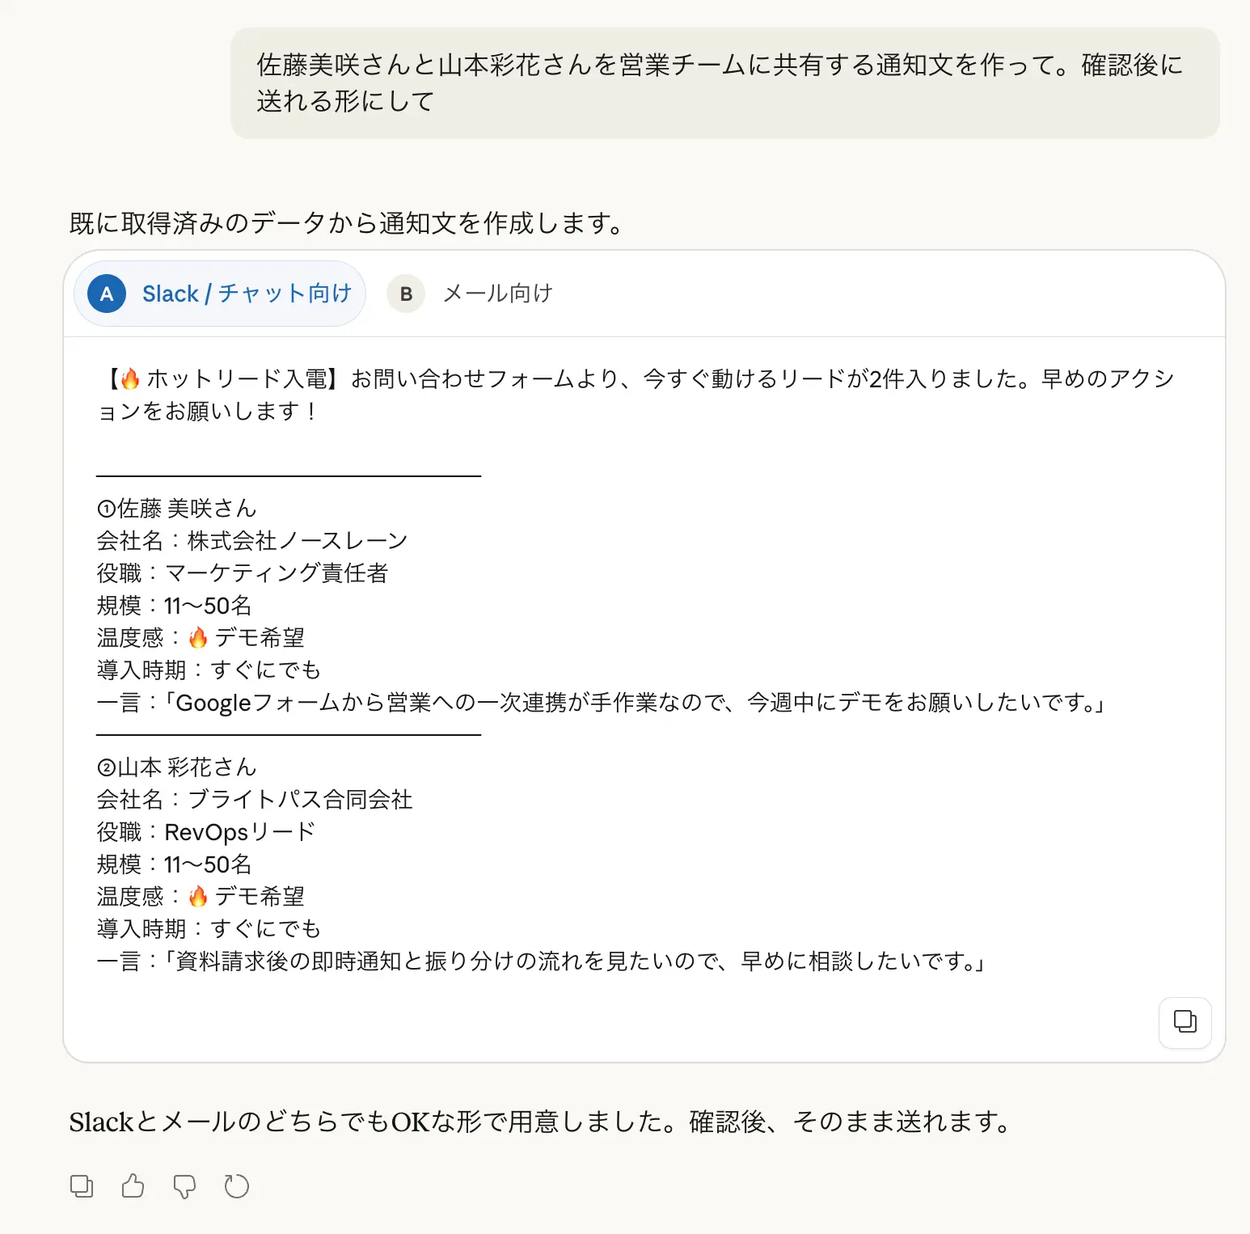
Task: Switch to the メール向け tab
Action: (496, 294)
